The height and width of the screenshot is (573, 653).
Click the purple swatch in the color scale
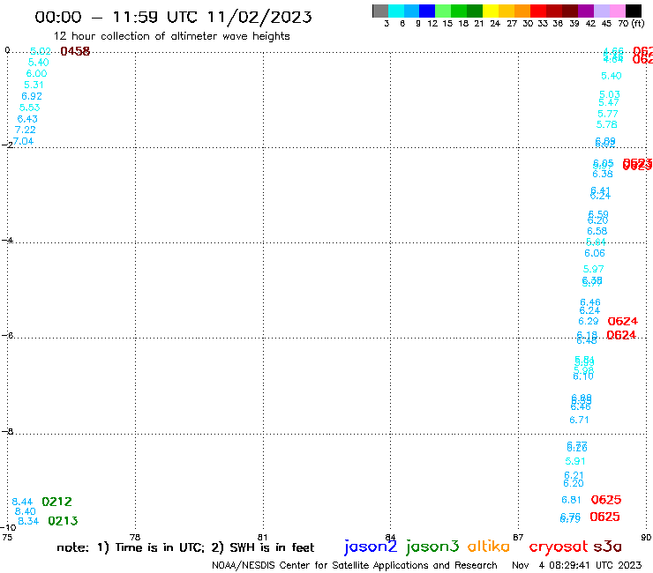(586, 11)
